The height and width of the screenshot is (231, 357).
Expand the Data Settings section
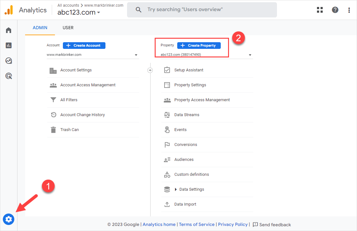[x=176, y=189]
